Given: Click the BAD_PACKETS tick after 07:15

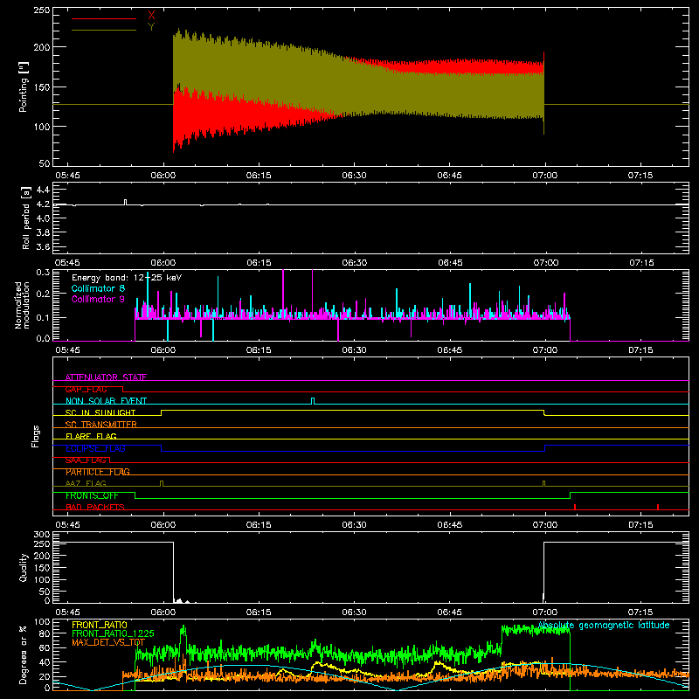Looking at the screenshot, I should pyautogui.click(x=658, y=507).
